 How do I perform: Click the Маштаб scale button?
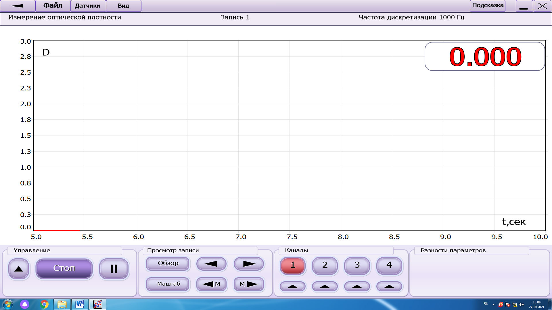coord(168,284)
